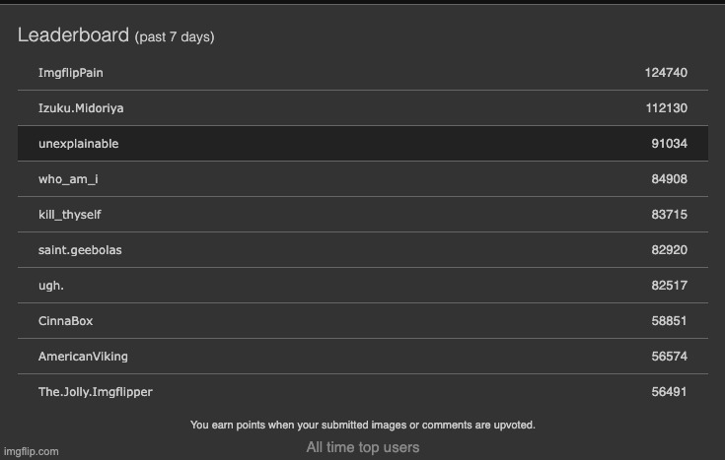Click the 84908 points value
Image resolution: width=725 pixels, height=460 pixels.
point(669,179)
